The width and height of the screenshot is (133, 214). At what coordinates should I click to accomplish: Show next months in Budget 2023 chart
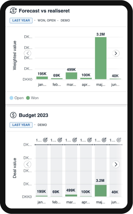tap(116, 164)
